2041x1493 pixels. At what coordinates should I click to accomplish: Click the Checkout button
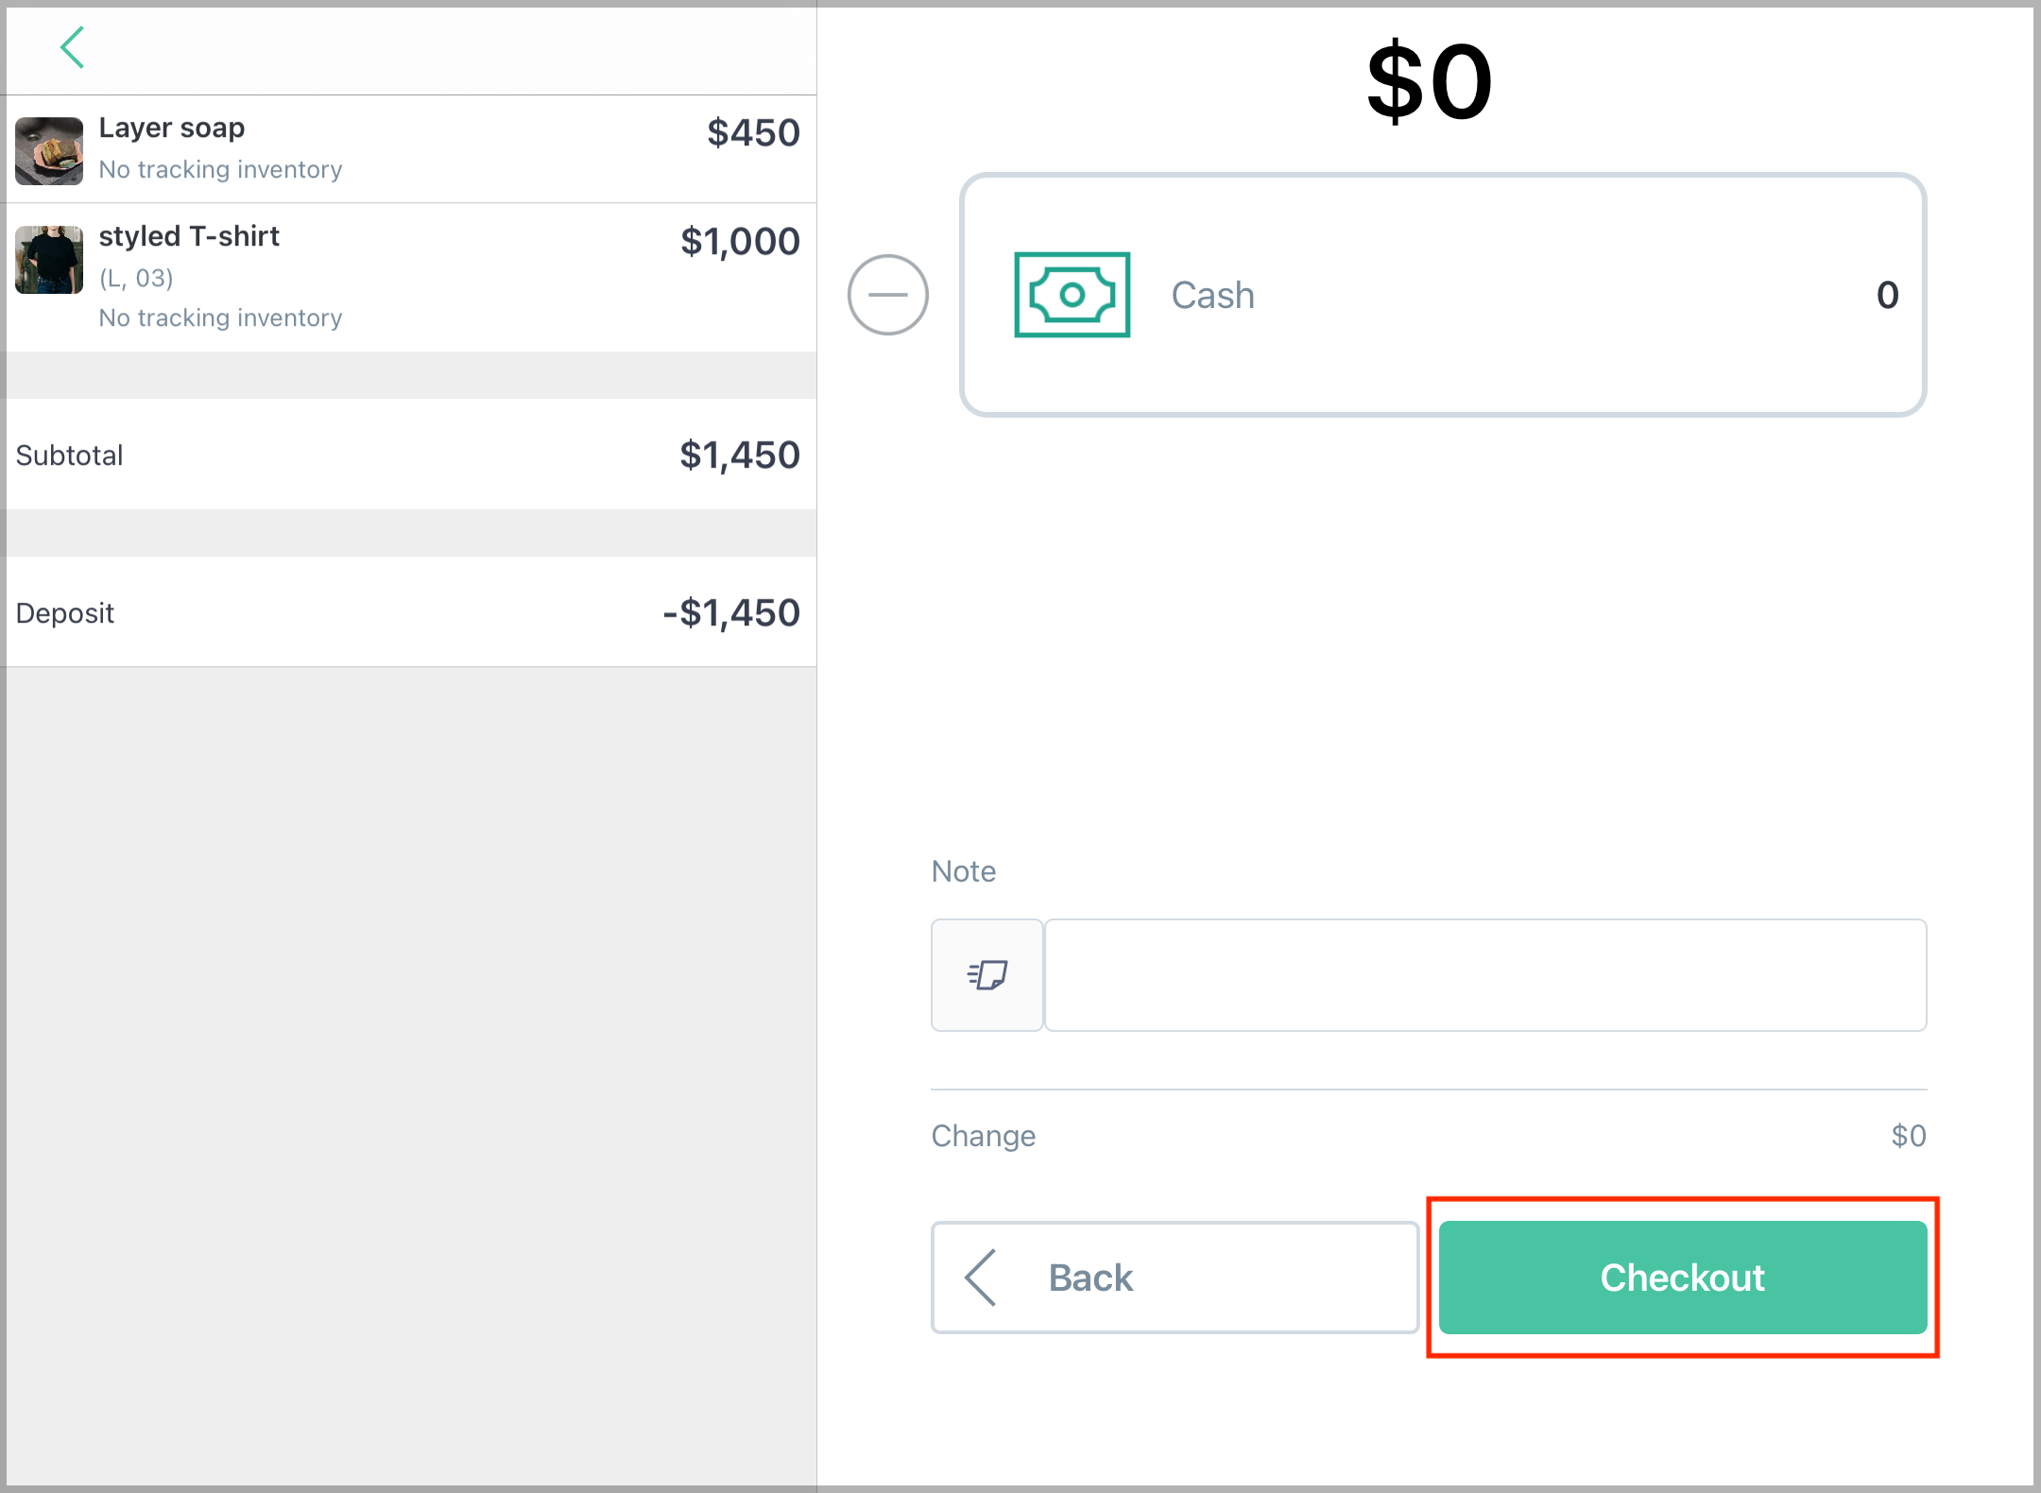1682,1277
